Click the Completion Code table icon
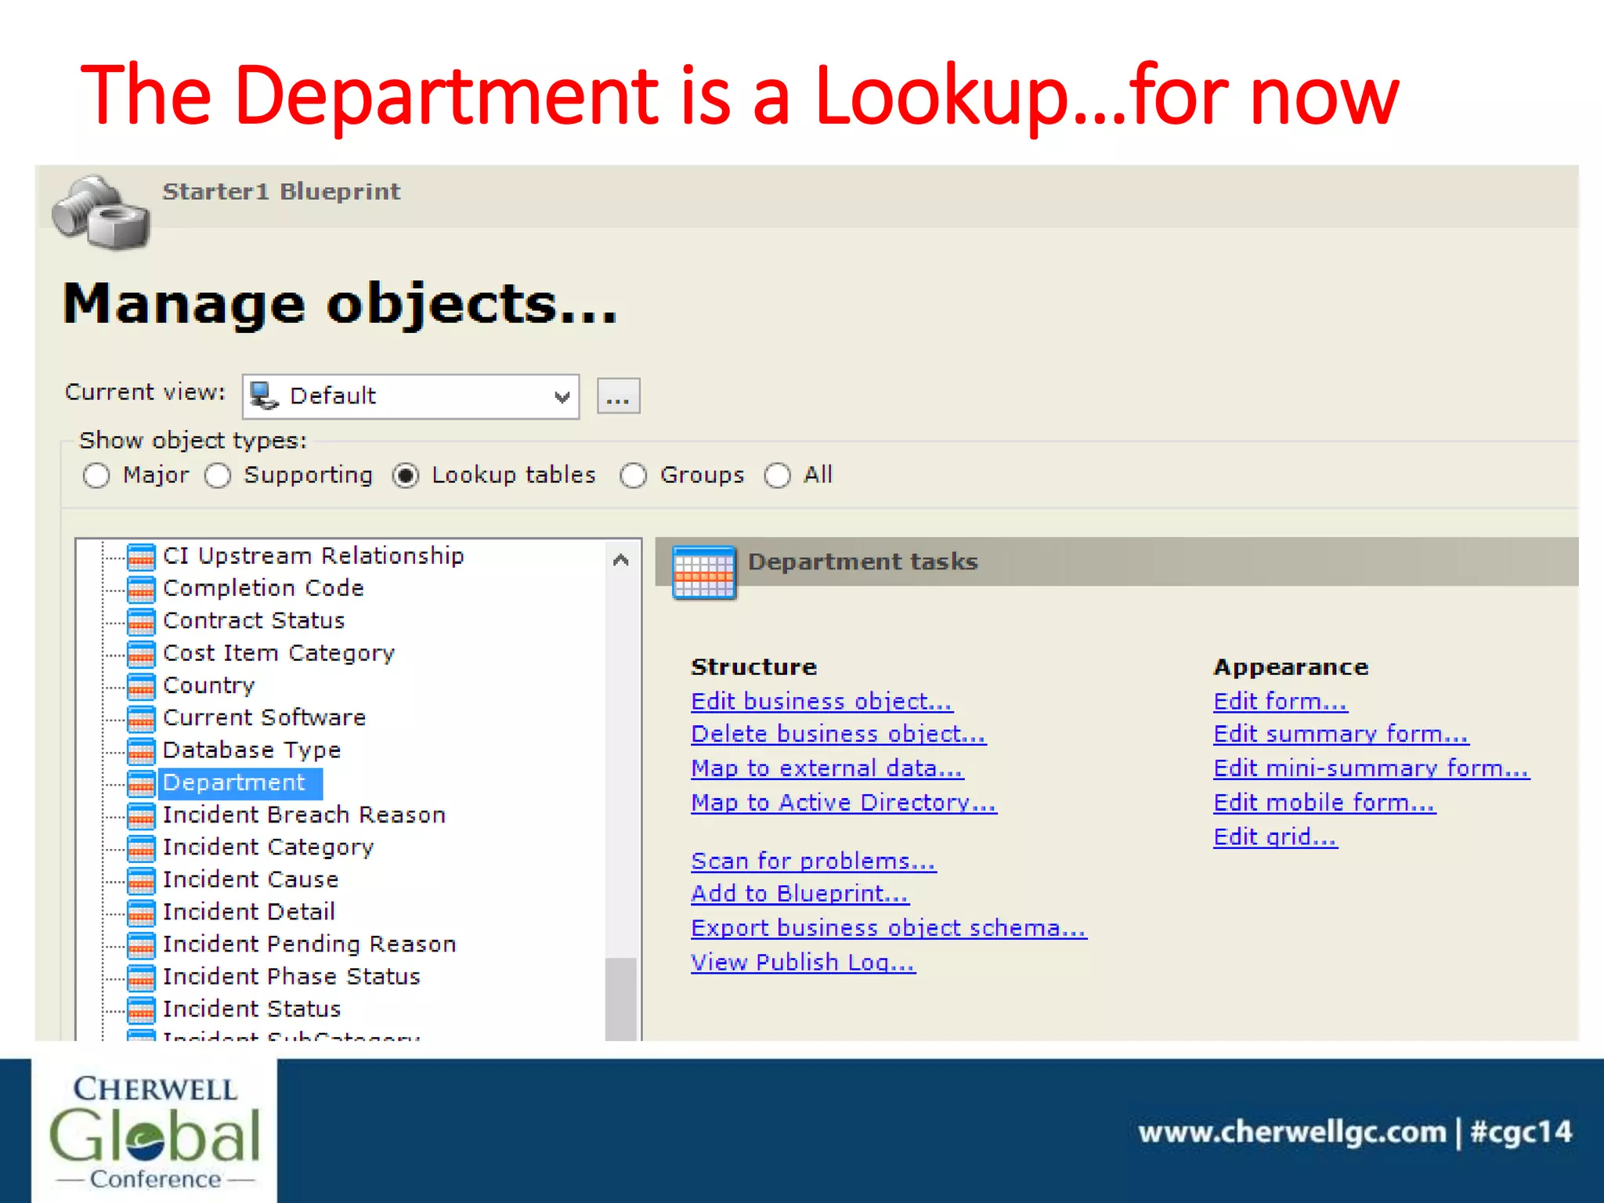The image size is (1604, 1203). coord(141,588)
